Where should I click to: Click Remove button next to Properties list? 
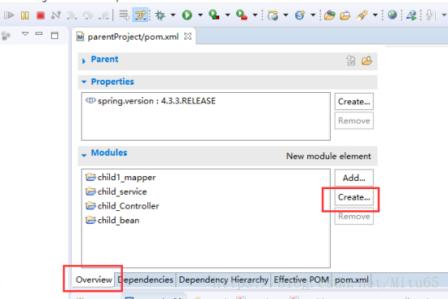pos(354,120)
